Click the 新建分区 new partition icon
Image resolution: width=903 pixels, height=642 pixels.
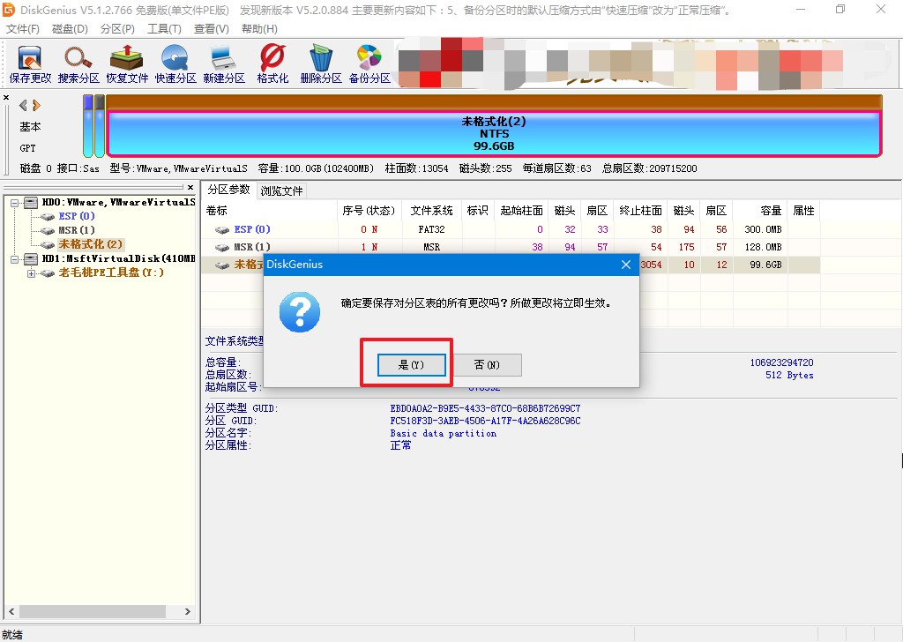(224, 64)
